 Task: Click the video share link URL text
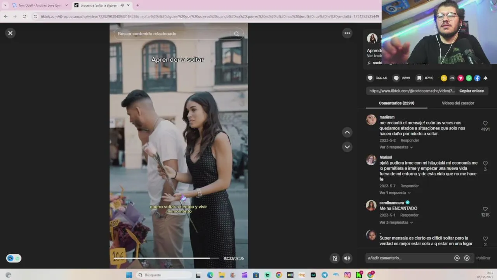(412, 91)
